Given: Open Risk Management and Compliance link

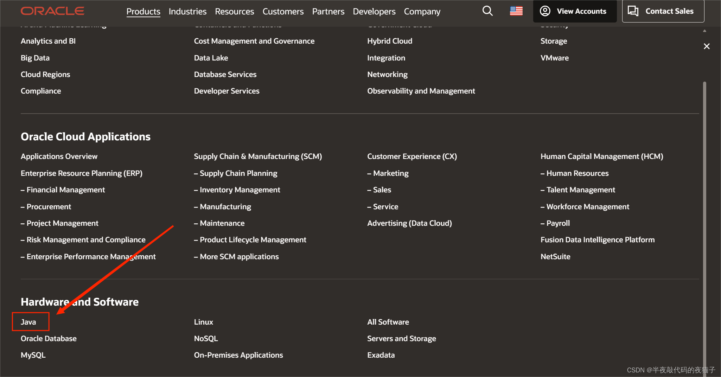Looking at the screenshot, I should 83,239.
